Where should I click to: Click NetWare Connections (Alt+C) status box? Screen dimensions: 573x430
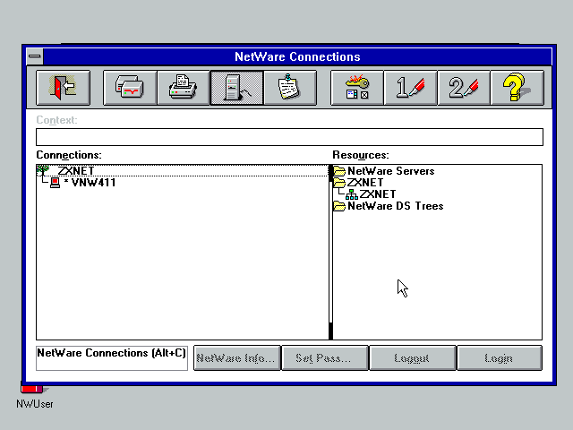[112, 358]
